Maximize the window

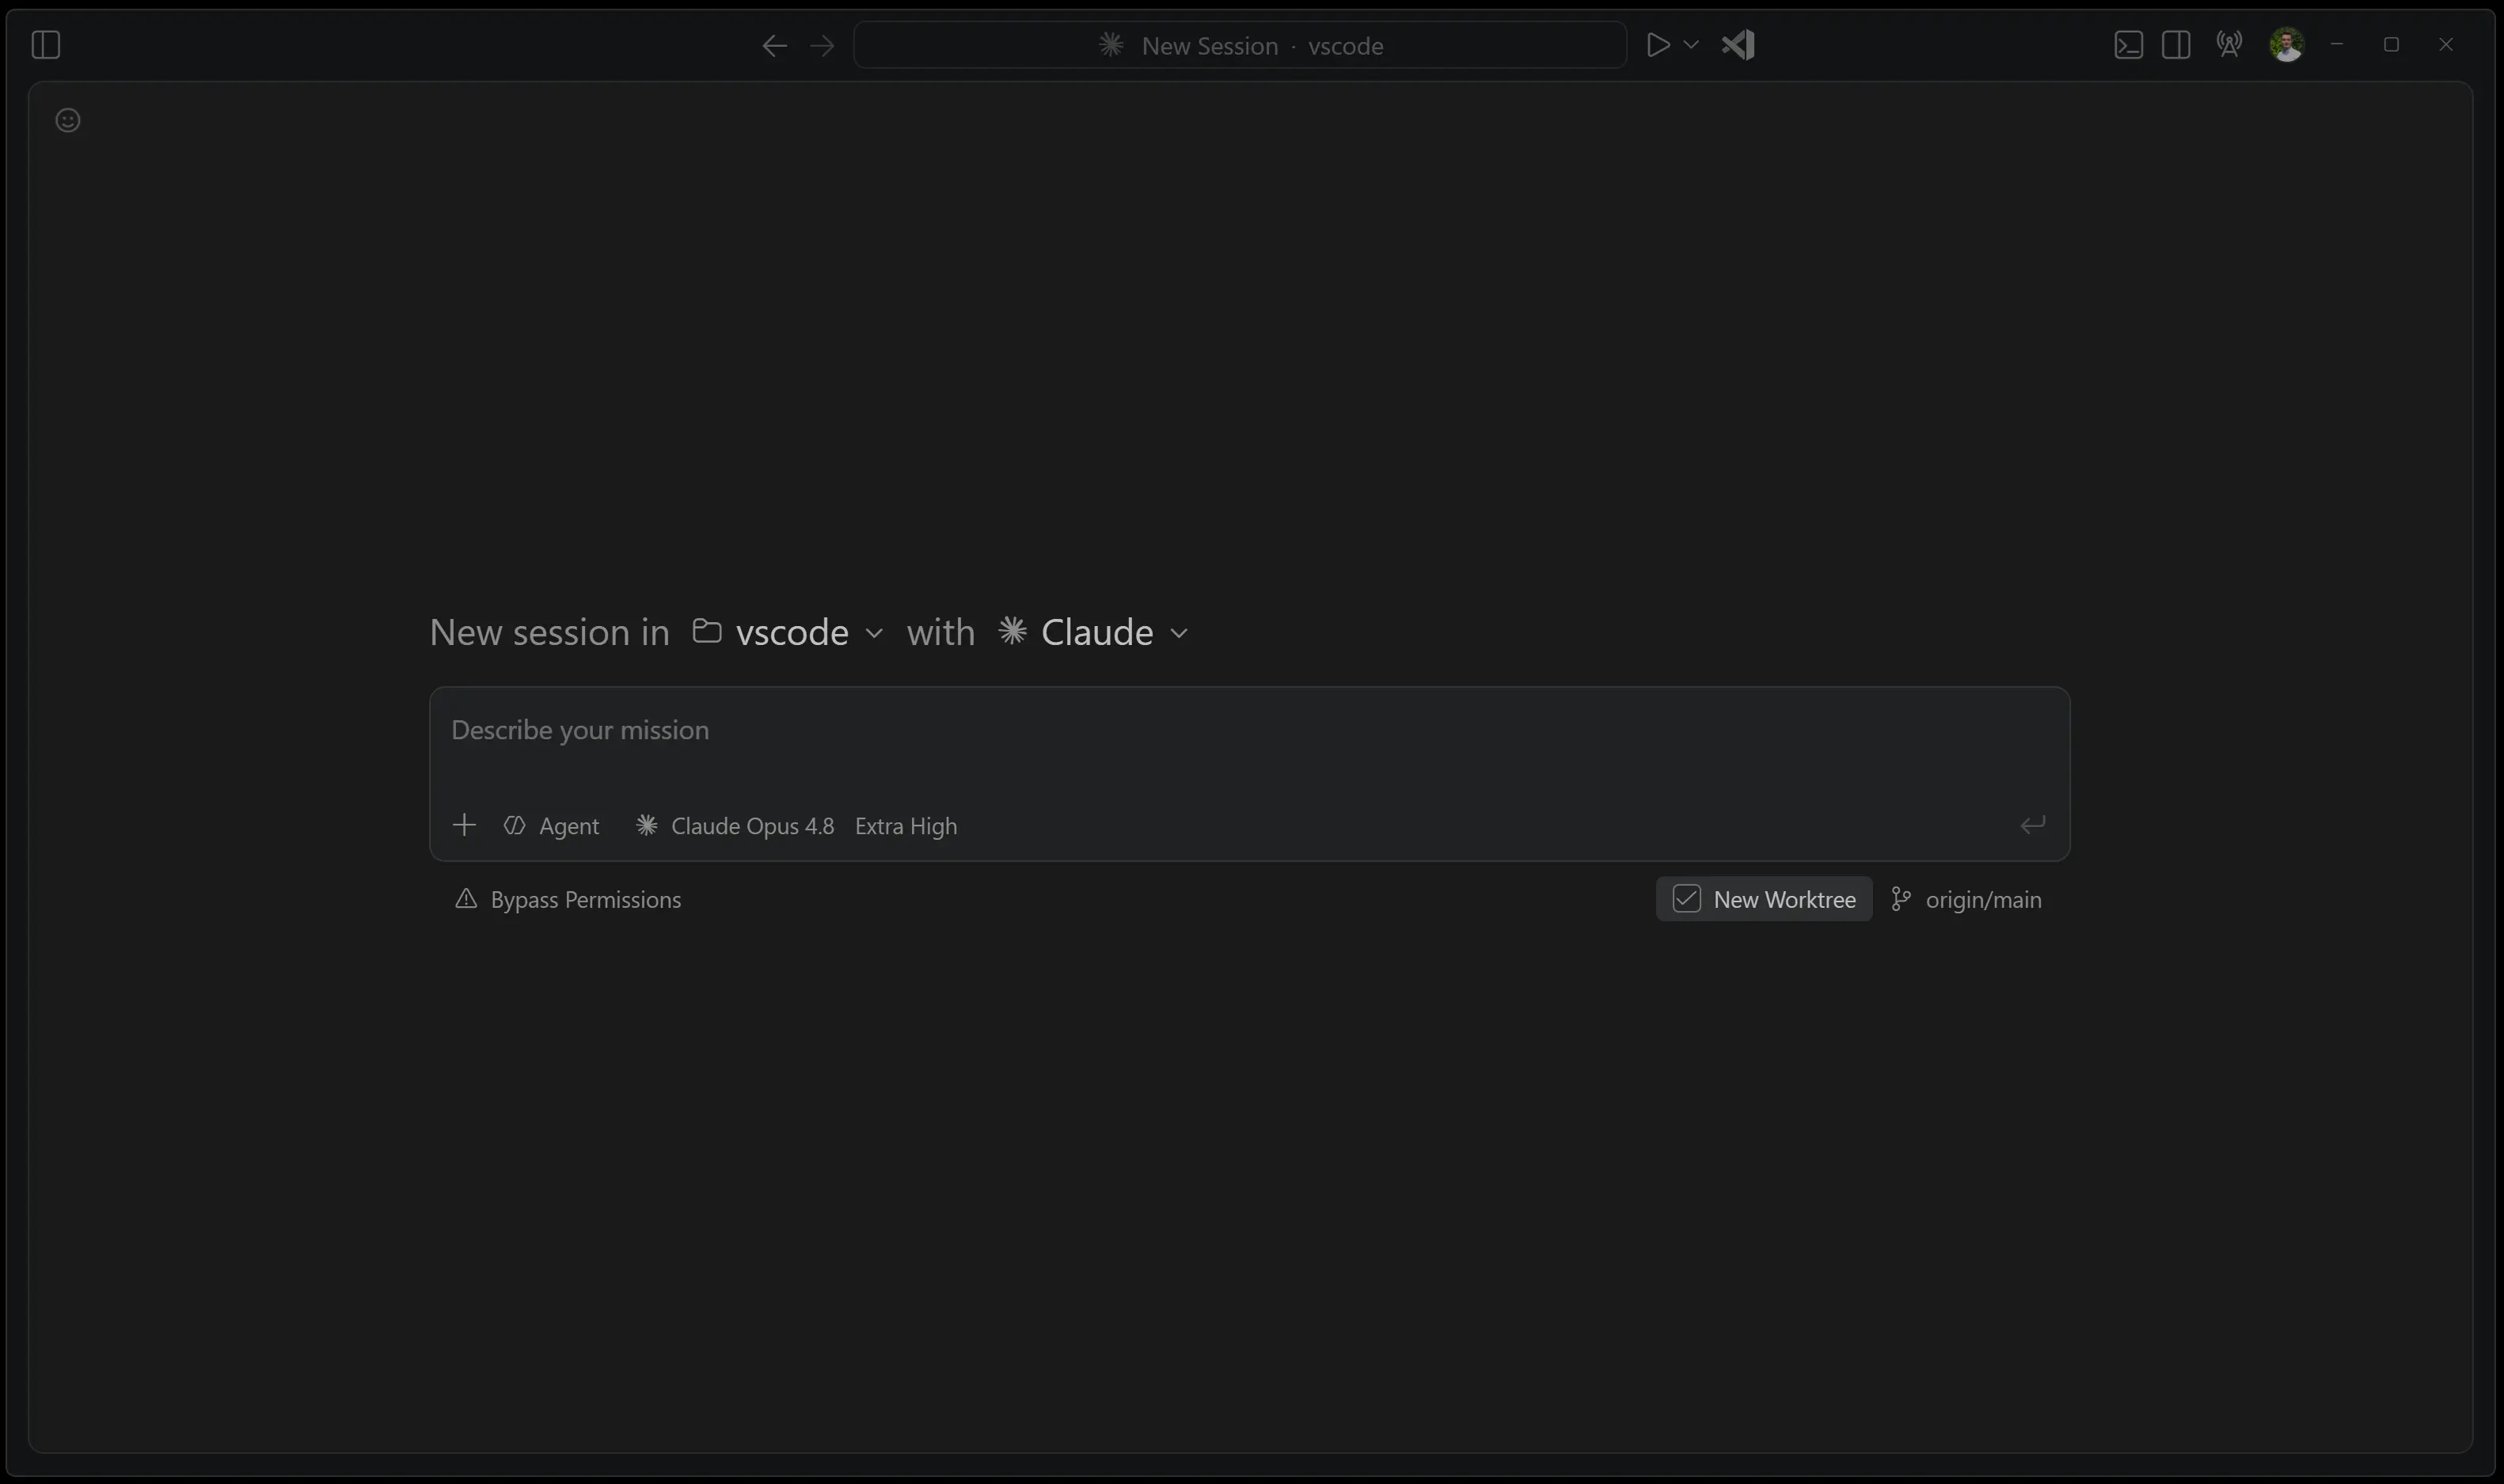(2391, 45)
